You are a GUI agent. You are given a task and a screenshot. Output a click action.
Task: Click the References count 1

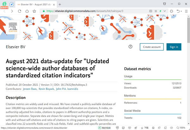click(x=180, y=103)
